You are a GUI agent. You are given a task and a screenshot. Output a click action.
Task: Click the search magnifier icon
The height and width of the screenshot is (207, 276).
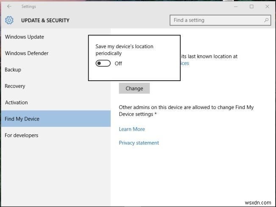(266, 20)
